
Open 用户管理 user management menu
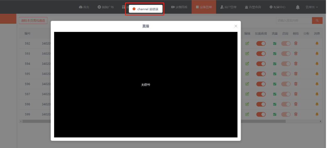point(228,7)
